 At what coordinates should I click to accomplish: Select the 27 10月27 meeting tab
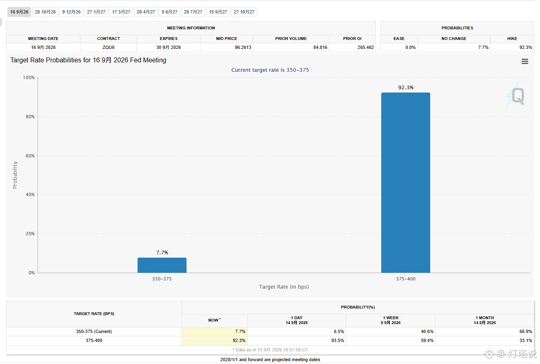[244, 12]
